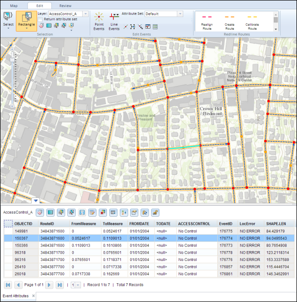
Task: Click the Realign Route redline tool
Action: tap(207, 22)
